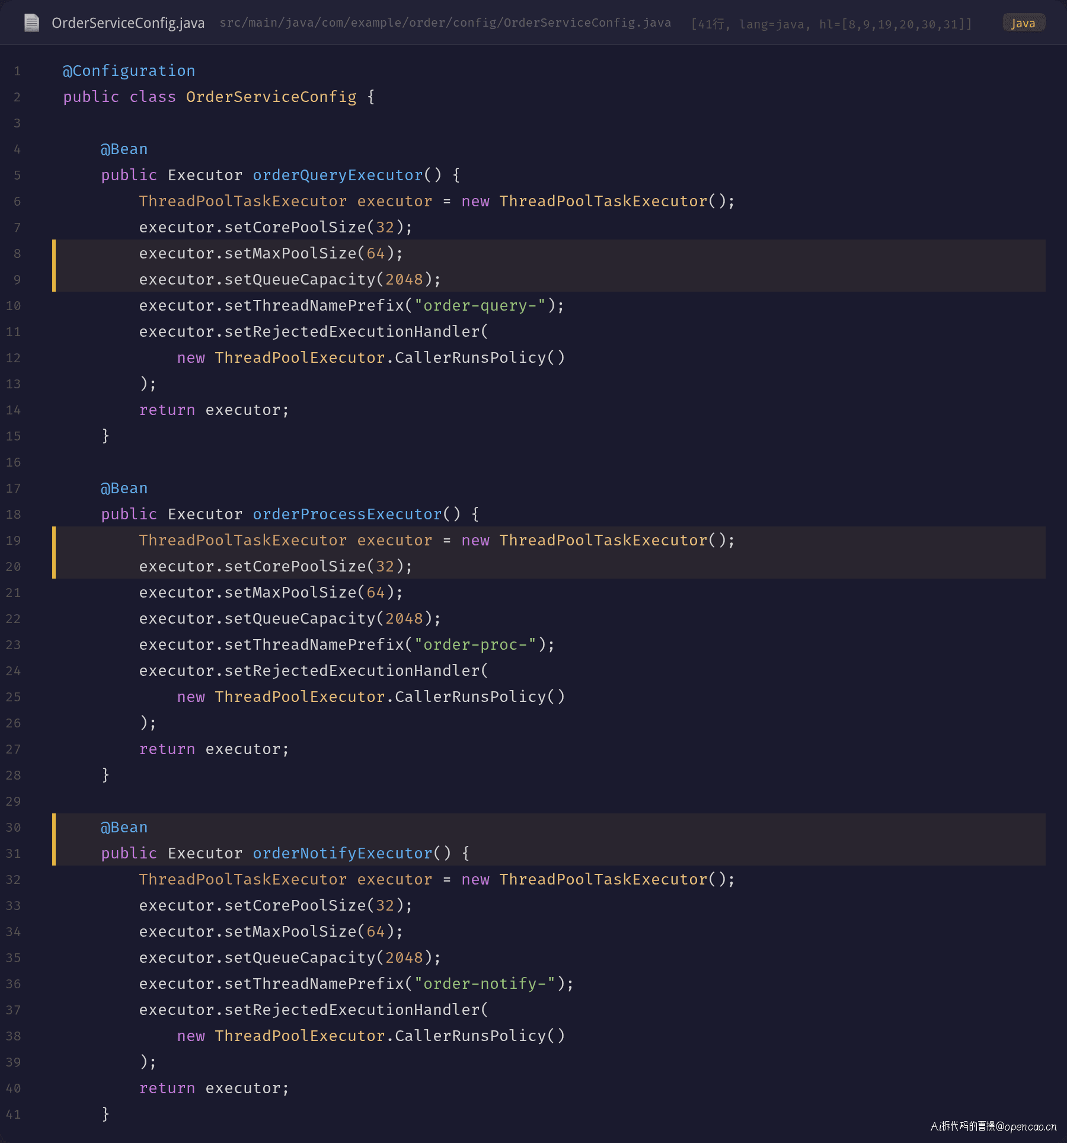Click return executor on line 14
1067x1143 pixels.
pos(214,410)
